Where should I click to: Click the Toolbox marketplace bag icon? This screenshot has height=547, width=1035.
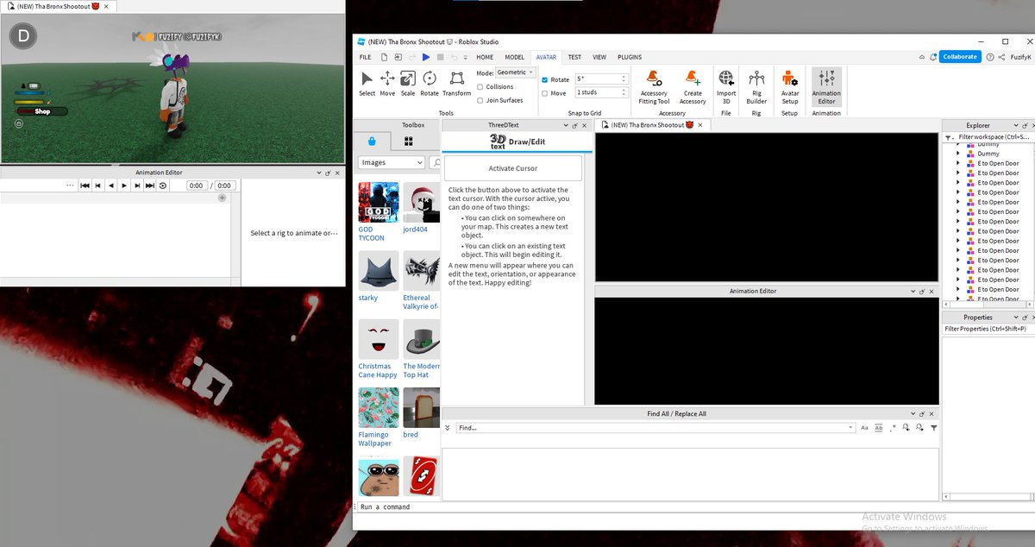(372, 141)
